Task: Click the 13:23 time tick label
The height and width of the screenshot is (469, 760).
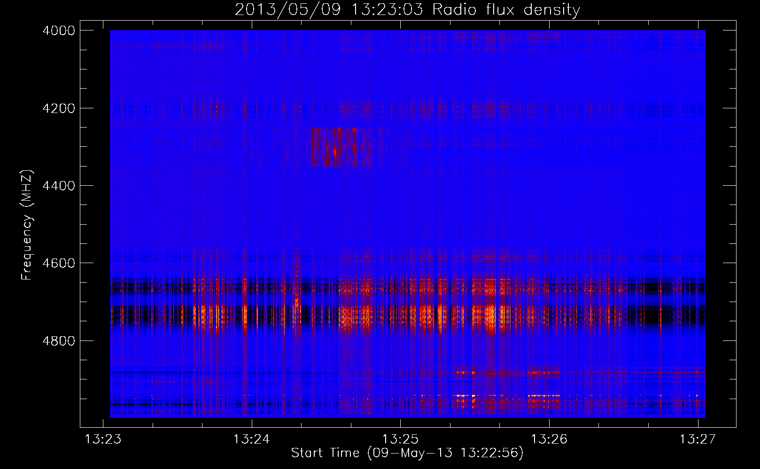Action: point(103,439)
